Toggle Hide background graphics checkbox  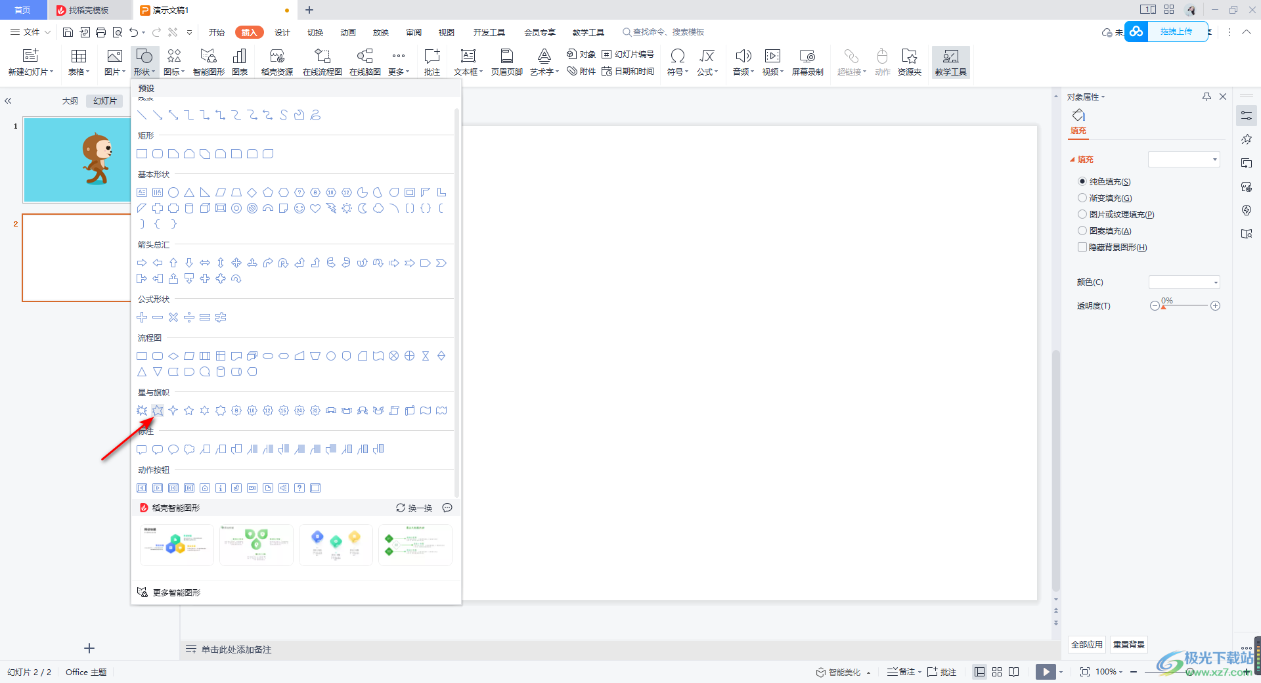tap(1082, 247)
